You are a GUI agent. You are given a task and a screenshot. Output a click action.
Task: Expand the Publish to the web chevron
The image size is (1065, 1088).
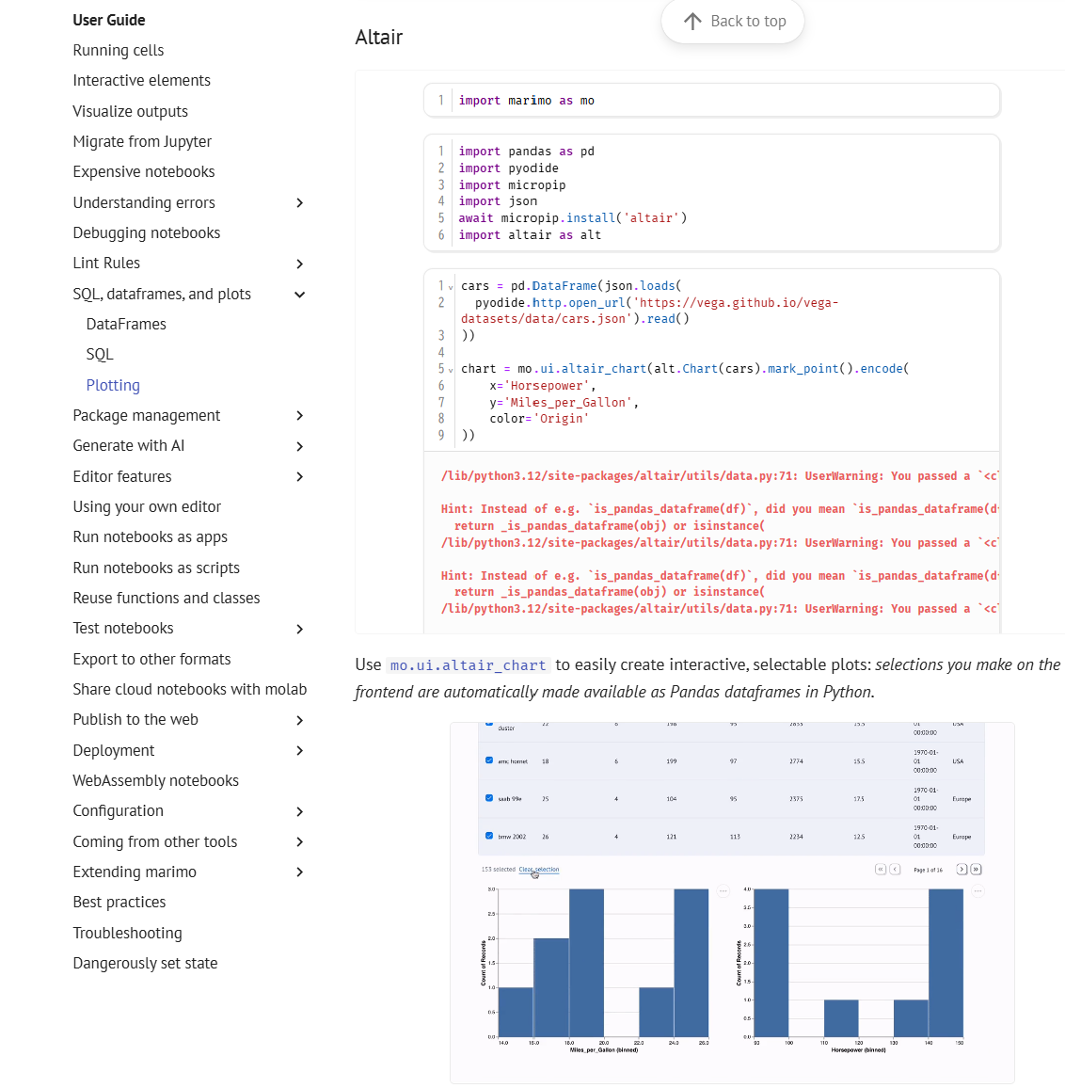(300, 720)
